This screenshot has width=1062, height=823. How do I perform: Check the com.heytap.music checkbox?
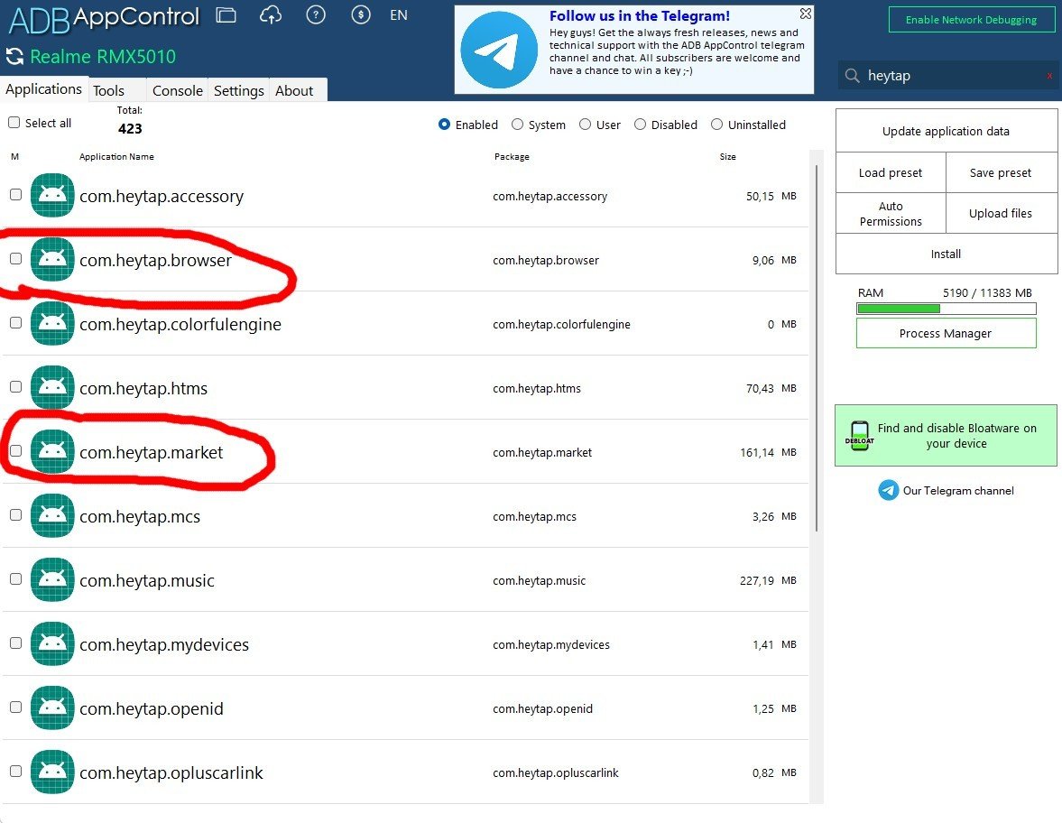click(x=15, y=578)
